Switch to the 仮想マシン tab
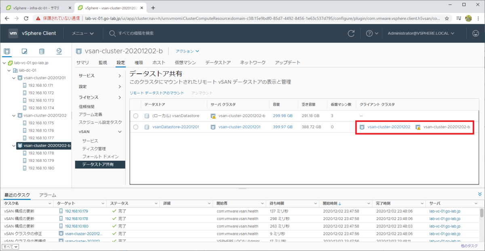Screen dimensions: 485x251 click(x=185, y=63)
